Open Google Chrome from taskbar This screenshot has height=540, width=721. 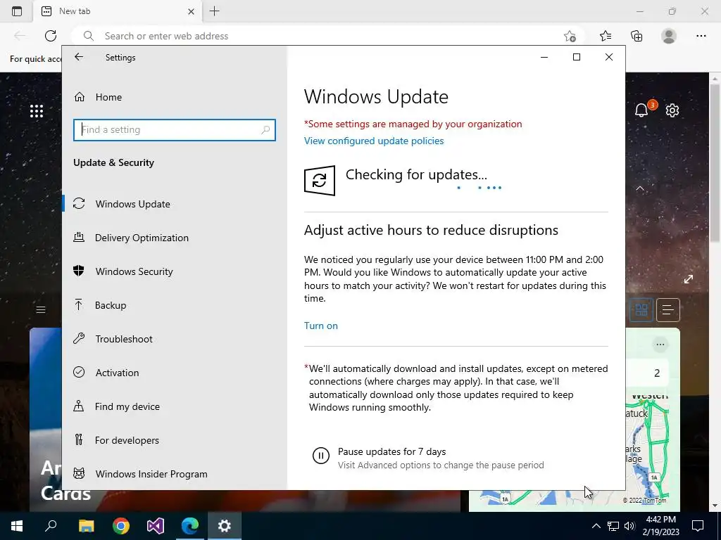(x=121, y=526)
